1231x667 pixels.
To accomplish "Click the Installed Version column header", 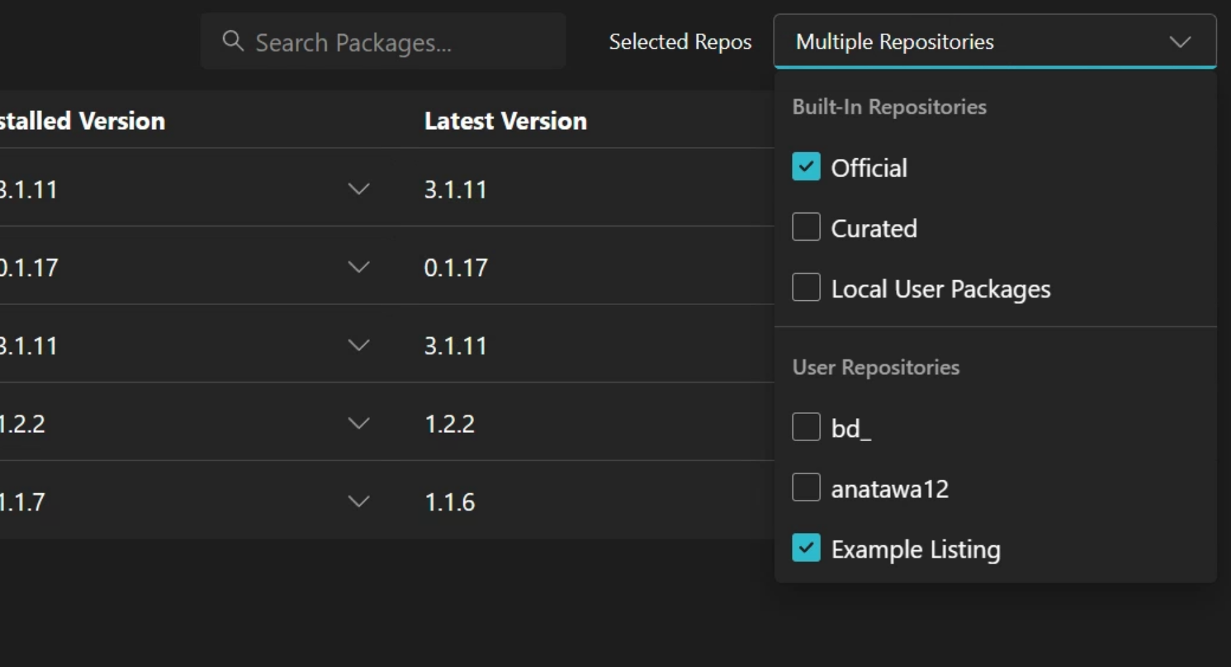I will [x=82, y=121].
